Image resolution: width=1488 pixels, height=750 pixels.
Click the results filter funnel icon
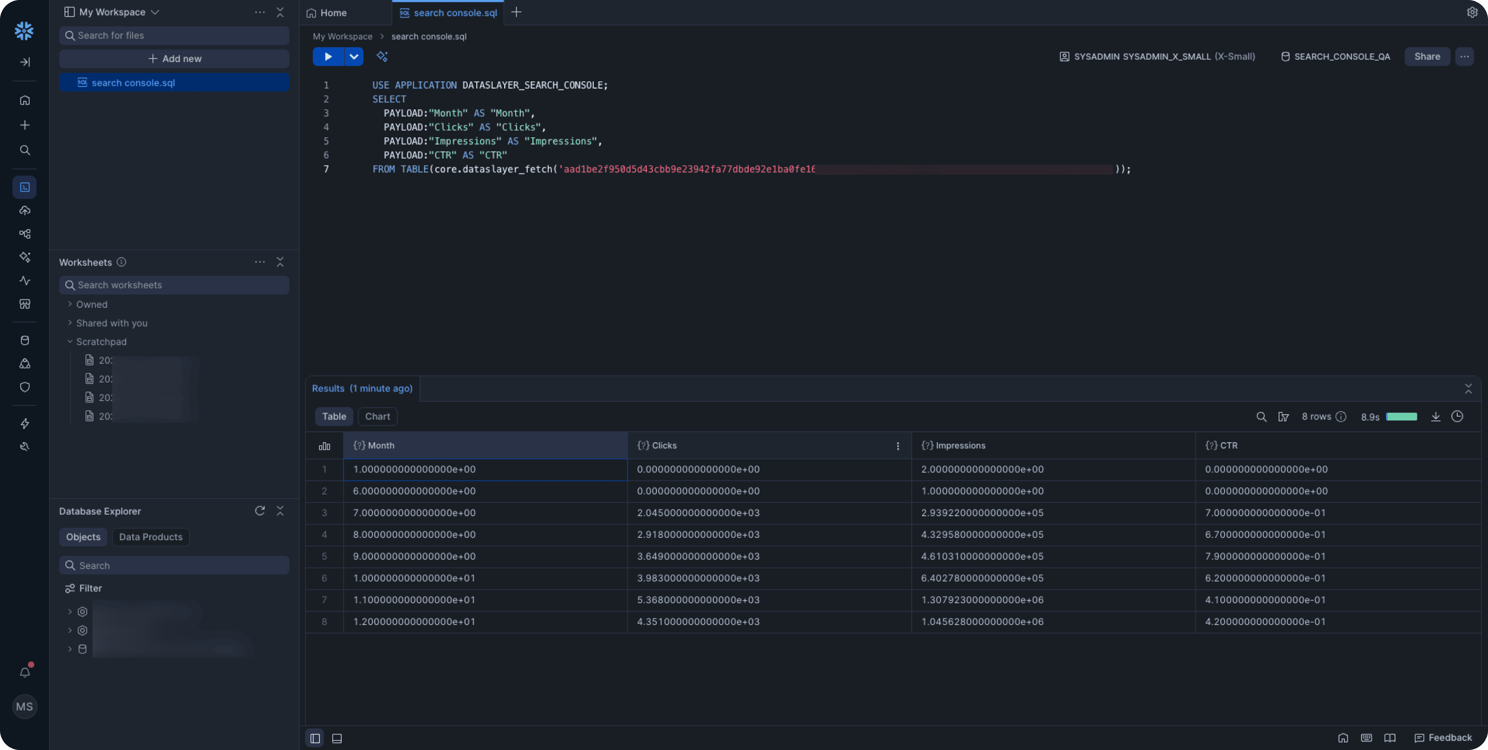(x=1283, y=416)
